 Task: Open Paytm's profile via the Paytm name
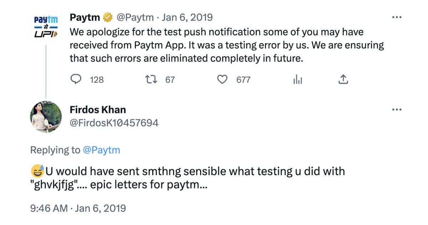coord(85,16)
